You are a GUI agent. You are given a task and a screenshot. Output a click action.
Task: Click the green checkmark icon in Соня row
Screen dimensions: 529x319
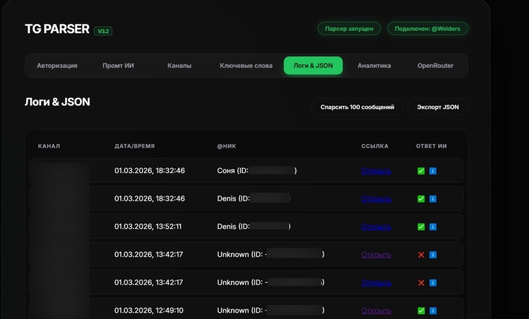(421, 171)
